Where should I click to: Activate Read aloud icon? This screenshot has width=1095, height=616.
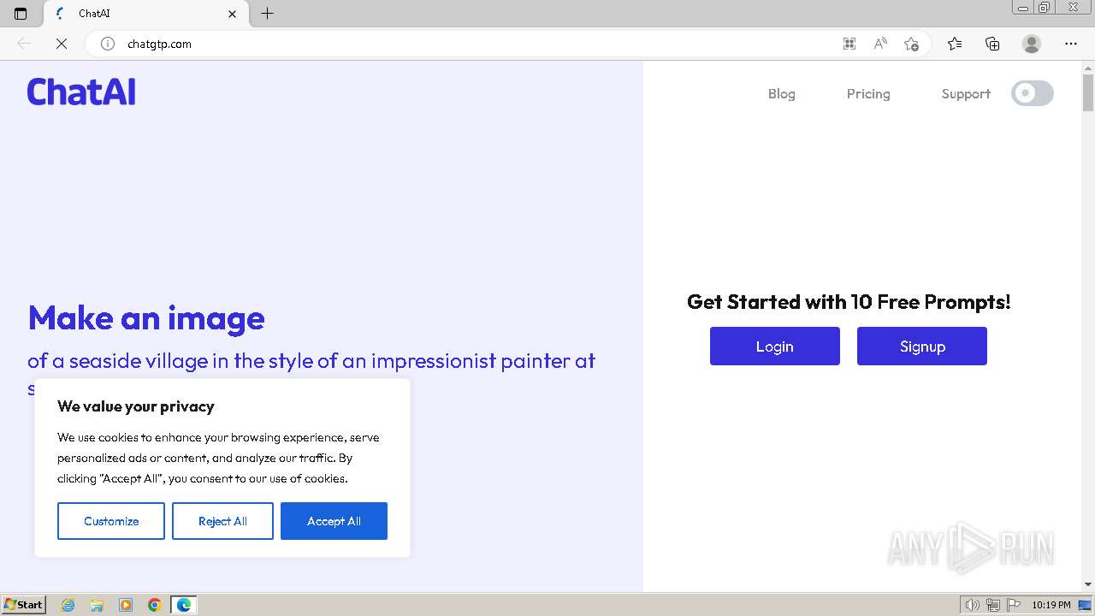point(879,44)
